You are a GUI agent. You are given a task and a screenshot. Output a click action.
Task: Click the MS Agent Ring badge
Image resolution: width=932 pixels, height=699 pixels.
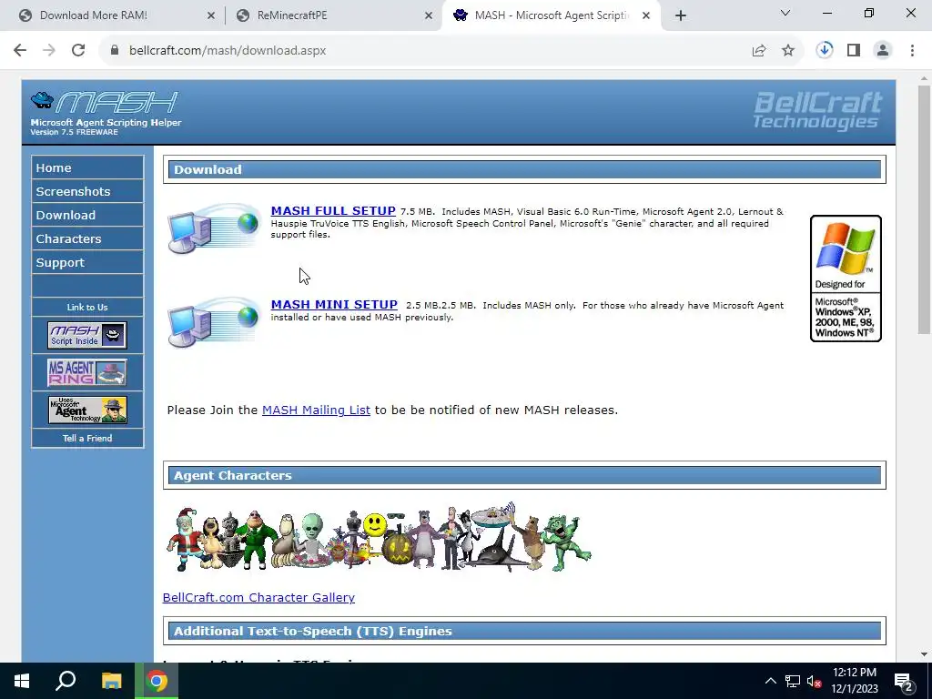pos(87,372)
